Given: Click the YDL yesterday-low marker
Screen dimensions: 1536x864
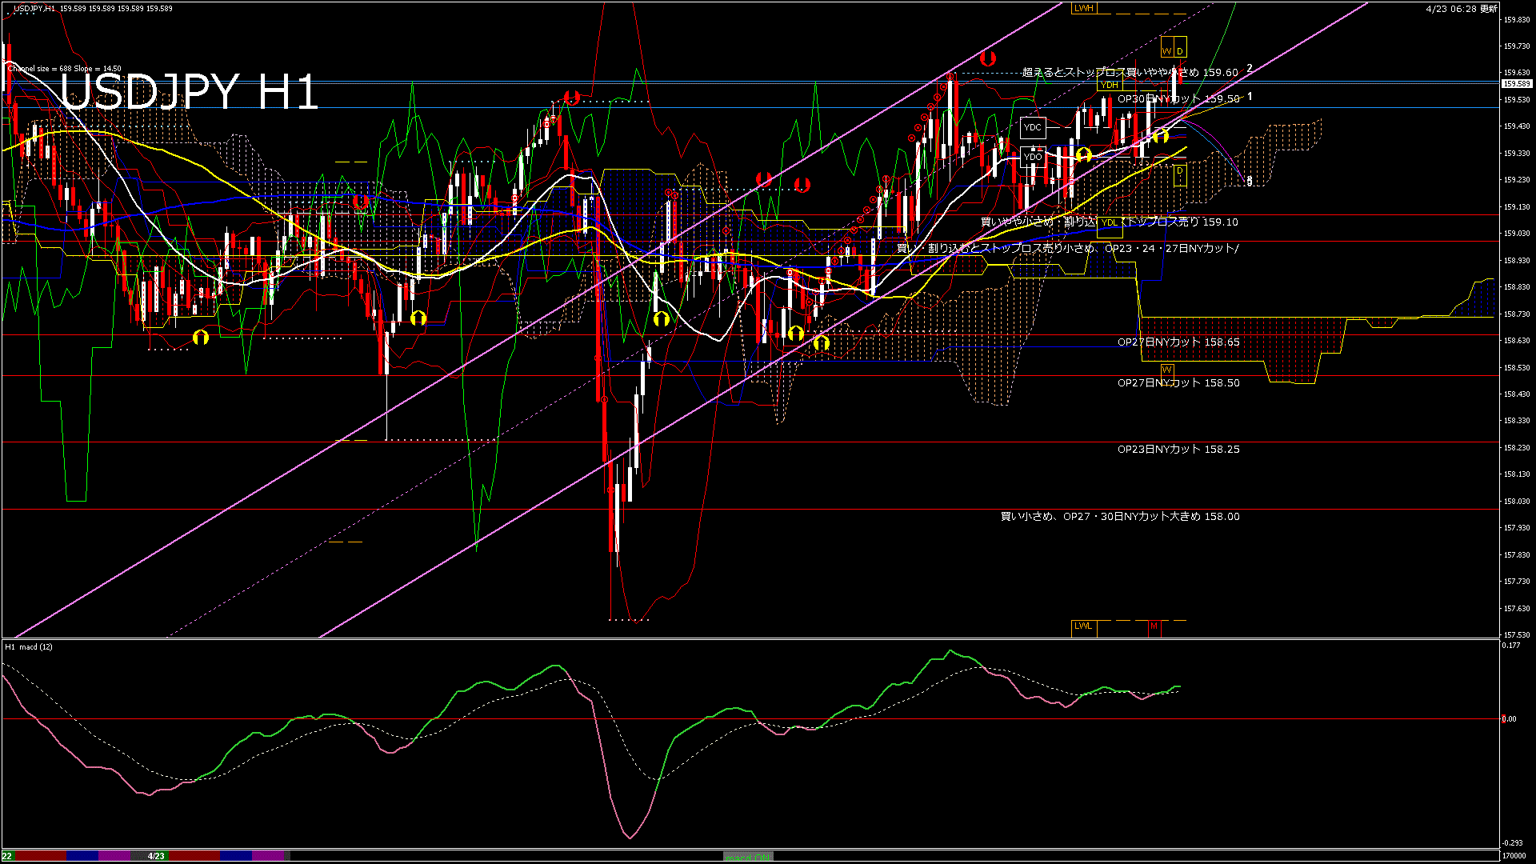Looking at the screenshot, I should [1110, 222].
